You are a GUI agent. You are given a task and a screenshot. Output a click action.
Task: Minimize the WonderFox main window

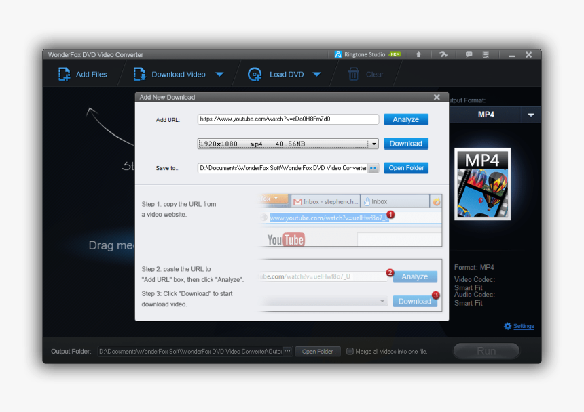pos(512,56)
